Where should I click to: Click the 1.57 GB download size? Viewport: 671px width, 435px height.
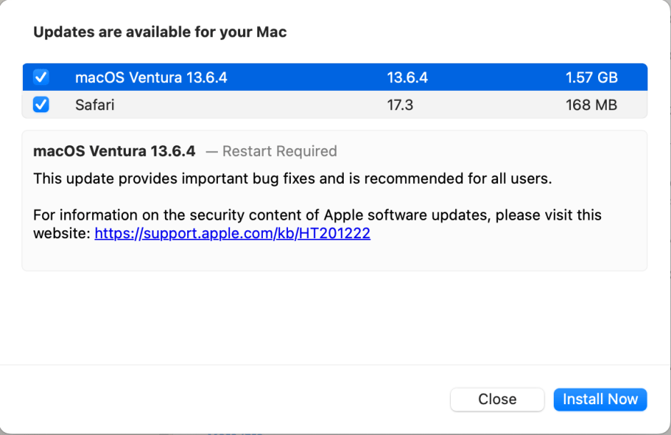pos(591,77)
